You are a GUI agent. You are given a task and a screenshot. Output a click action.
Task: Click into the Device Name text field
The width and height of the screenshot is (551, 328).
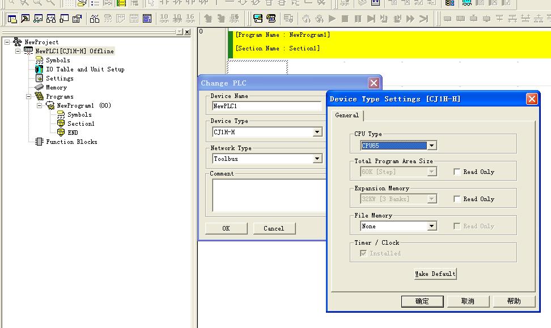(266, 106)
